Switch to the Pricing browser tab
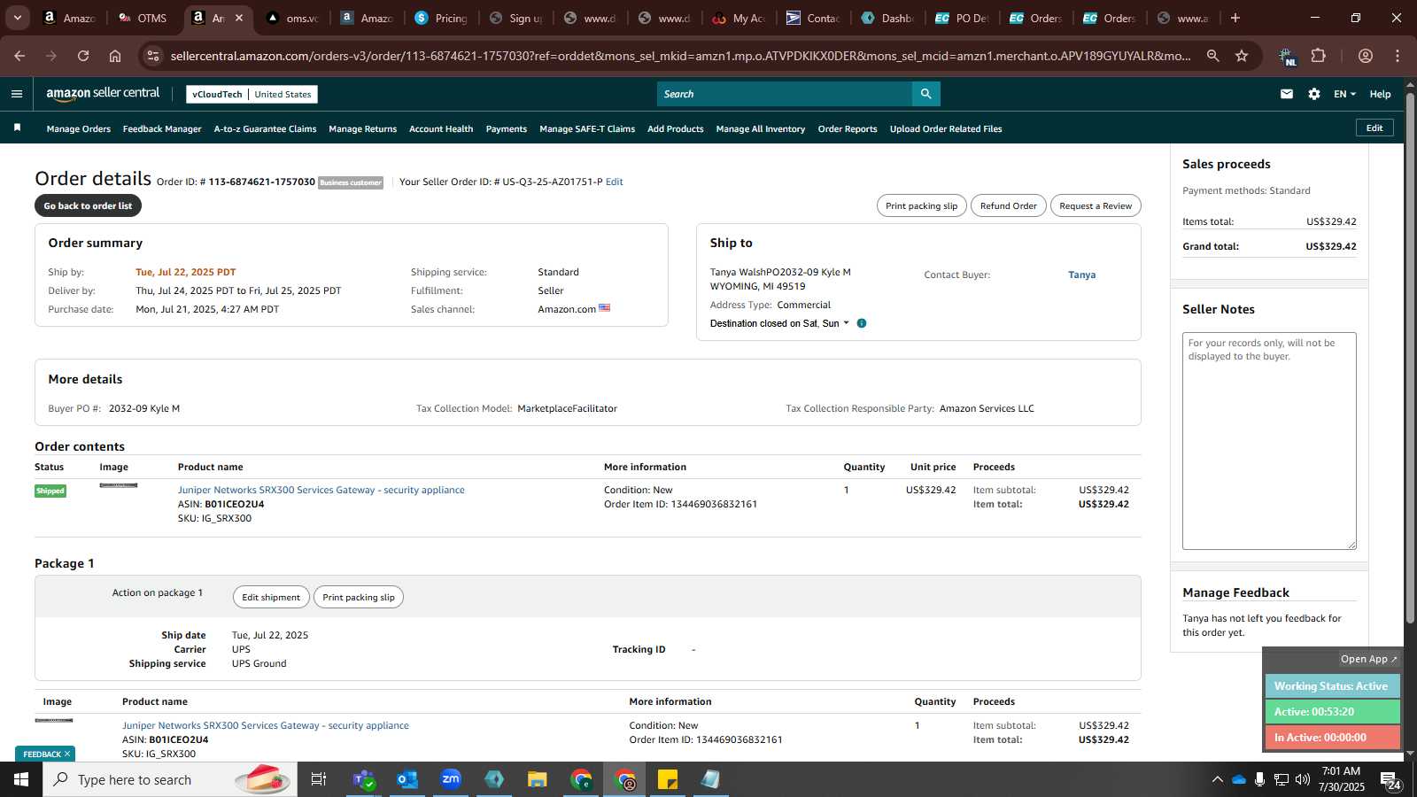This screenshot has height=797, width=1417. [440, 18]
